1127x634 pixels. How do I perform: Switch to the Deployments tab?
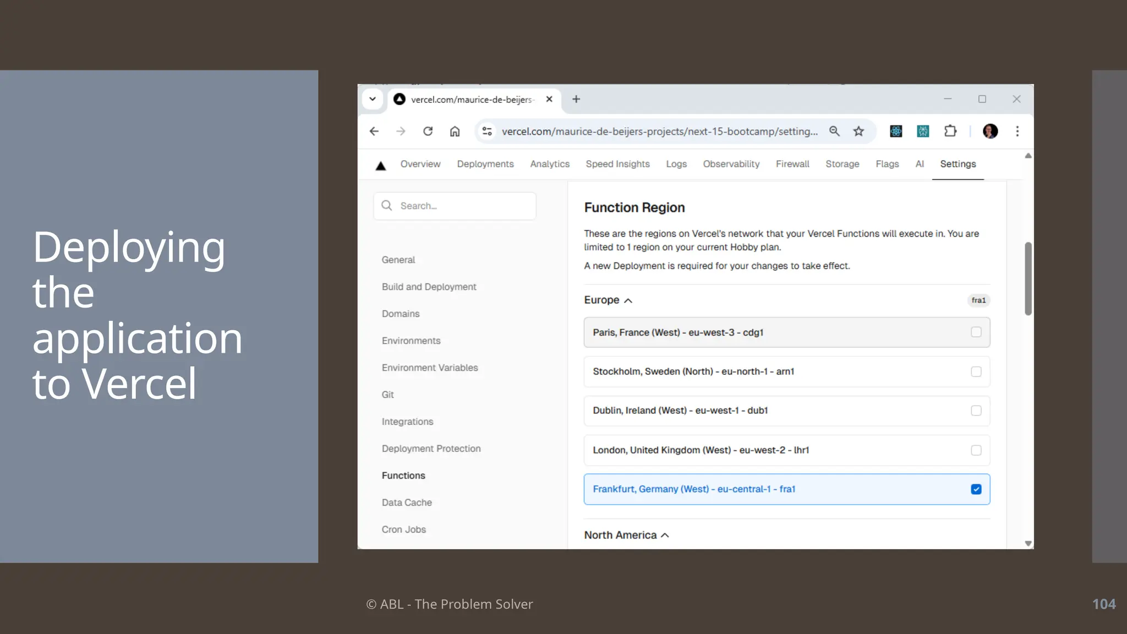(x=485, y=164)
